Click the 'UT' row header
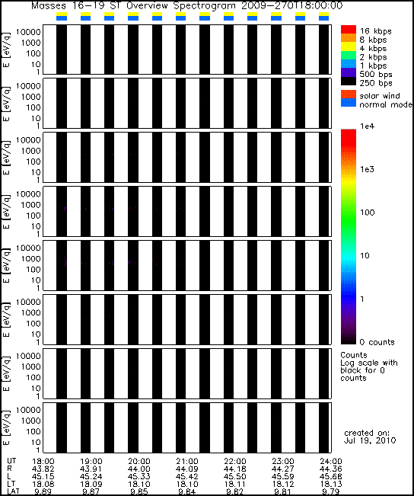The height and width of the screenshot is (496, 414). coord(11,461)
